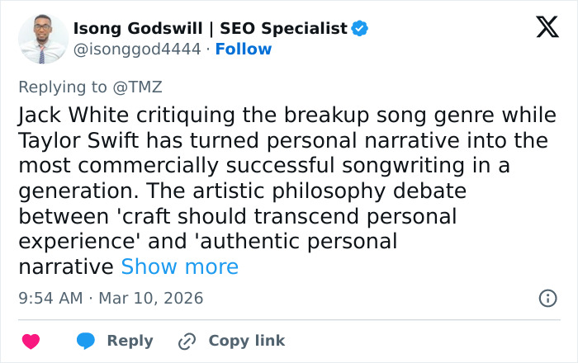The height and width of the screenshot is (363, 578).
Task: Click the chain link icon
Action: coord(187,341)
